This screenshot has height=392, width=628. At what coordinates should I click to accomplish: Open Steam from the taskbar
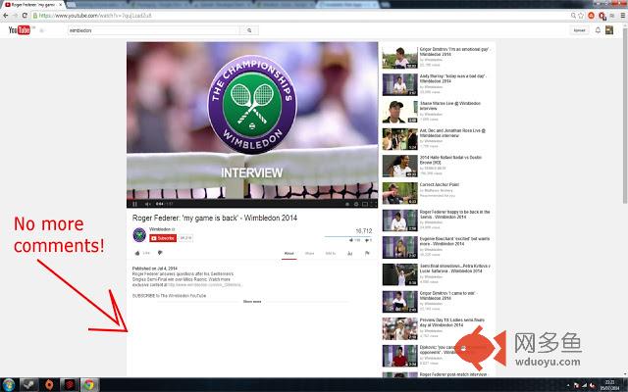tap(28, 385)
